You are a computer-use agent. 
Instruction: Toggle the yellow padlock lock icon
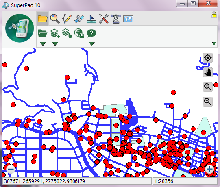[x=214, y=15]
